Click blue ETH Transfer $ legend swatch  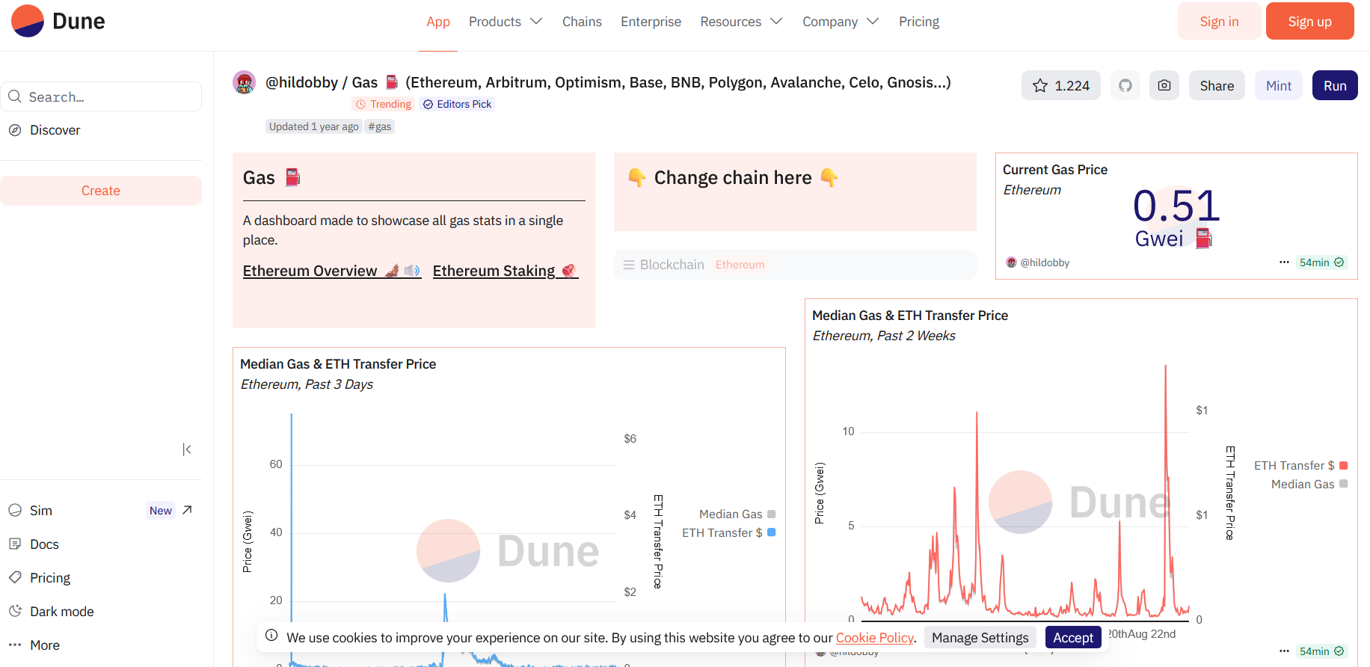(772, 532)
